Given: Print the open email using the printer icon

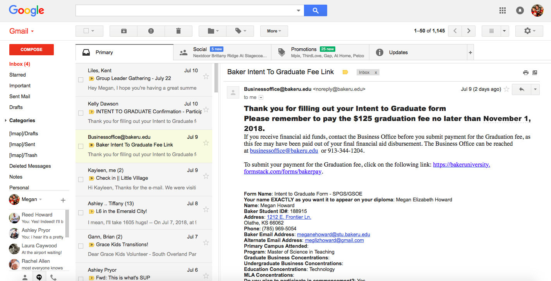Looking at the screenshot, I should 526,72.
